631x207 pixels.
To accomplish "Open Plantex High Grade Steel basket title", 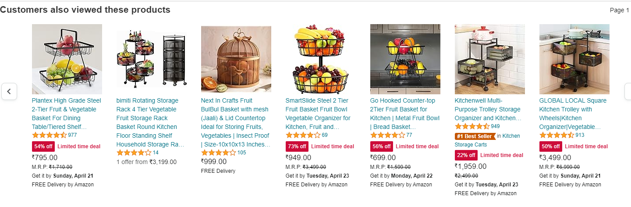I will [x=67, y=114].
